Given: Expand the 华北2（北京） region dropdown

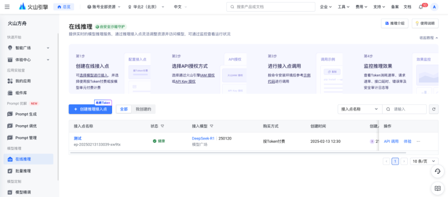Looking at the screenshot, I should pyautogui.click(x=146, y=7).
